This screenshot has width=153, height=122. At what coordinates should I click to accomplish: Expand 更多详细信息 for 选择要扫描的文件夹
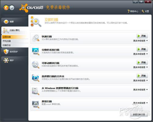pos(140,81)
